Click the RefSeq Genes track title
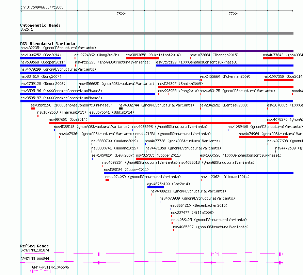 [x=34, y=246]
